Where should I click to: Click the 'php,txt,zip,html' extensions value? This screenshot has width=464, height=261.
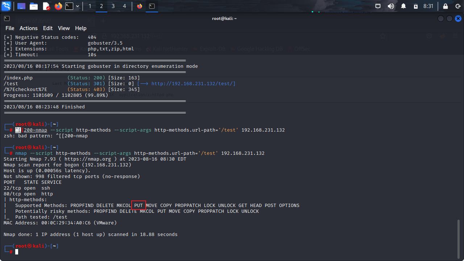[x=111, y=49]
